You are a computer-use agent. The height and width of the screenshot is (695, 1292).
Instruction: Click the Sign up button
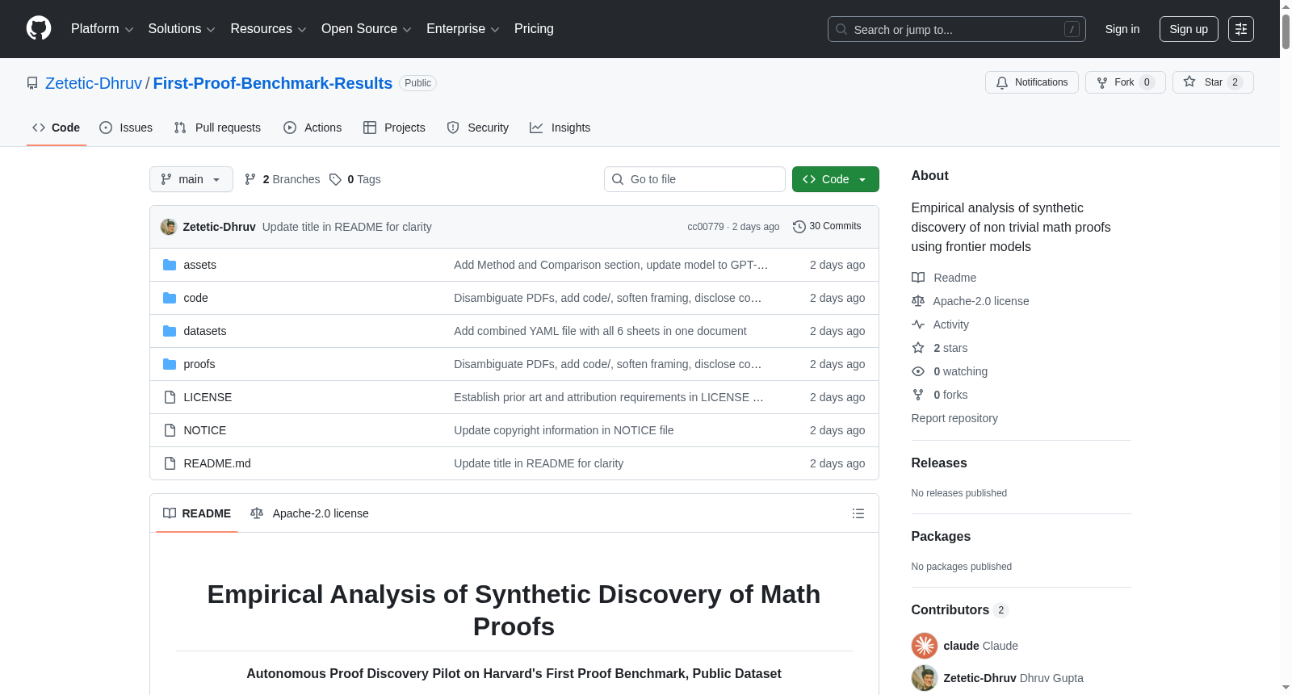pyautogui.click(x=1189, y=29)
